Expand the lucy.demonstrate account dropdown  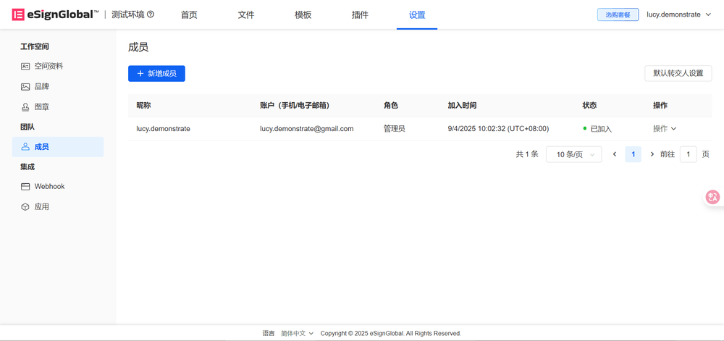click(678, 14)
